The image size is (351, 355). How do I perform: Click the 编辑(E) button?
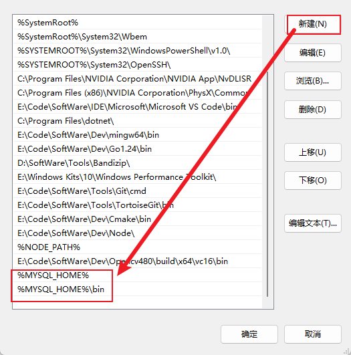click(313, 53)
